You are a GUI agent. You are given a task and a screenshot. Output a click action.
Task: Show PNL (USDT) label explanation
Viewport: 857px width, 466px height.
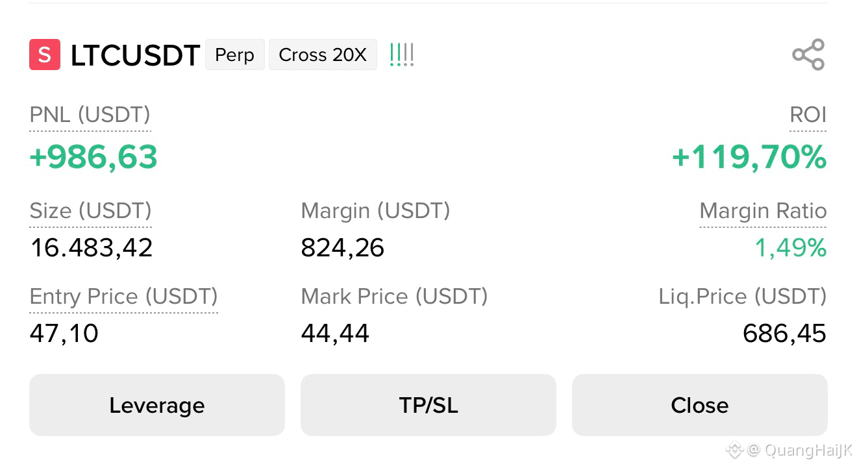point(90,115)
